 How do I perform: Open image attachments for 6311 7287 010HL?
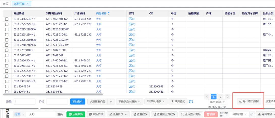[x=132, y=50]
